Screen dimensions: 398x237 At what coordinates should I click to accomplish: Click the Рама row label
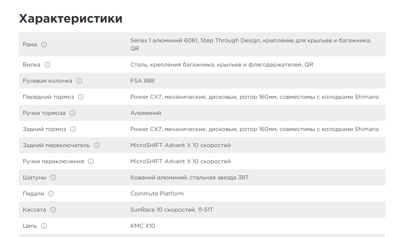tap(30, 44)
